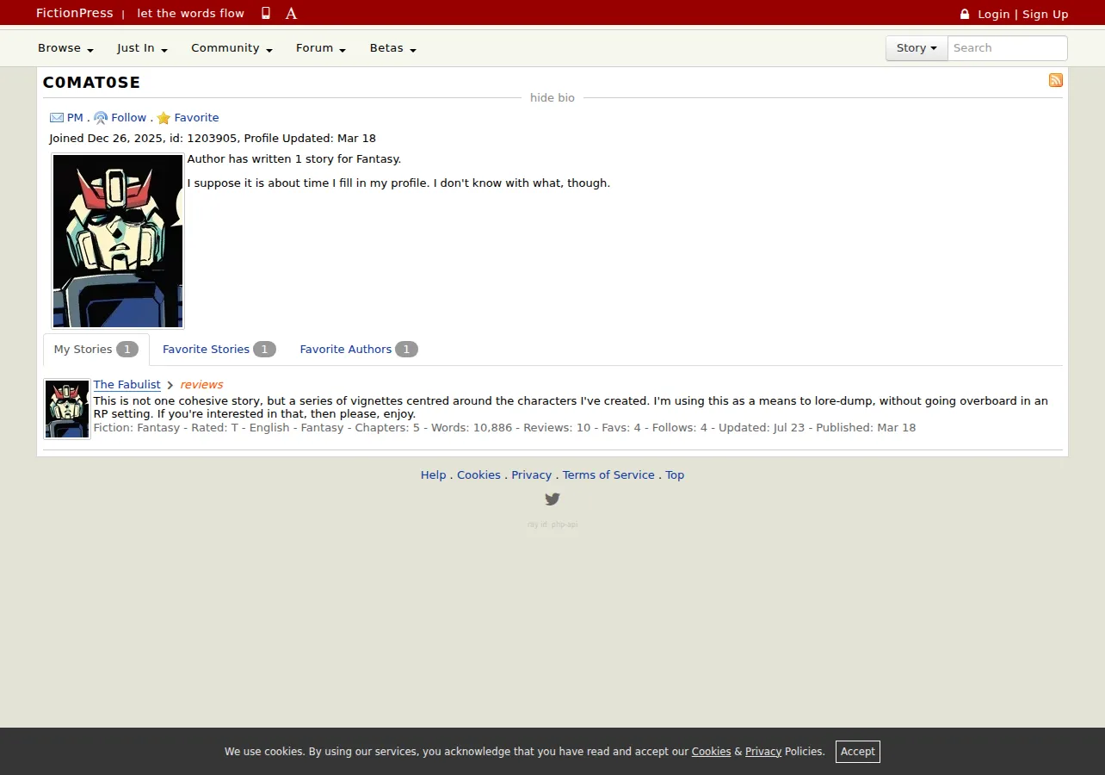The width and height of the screenshot is (1105, 775).
Task: Add author via the Favorite link
Action: pyautogui.click(x=196, y=118)
